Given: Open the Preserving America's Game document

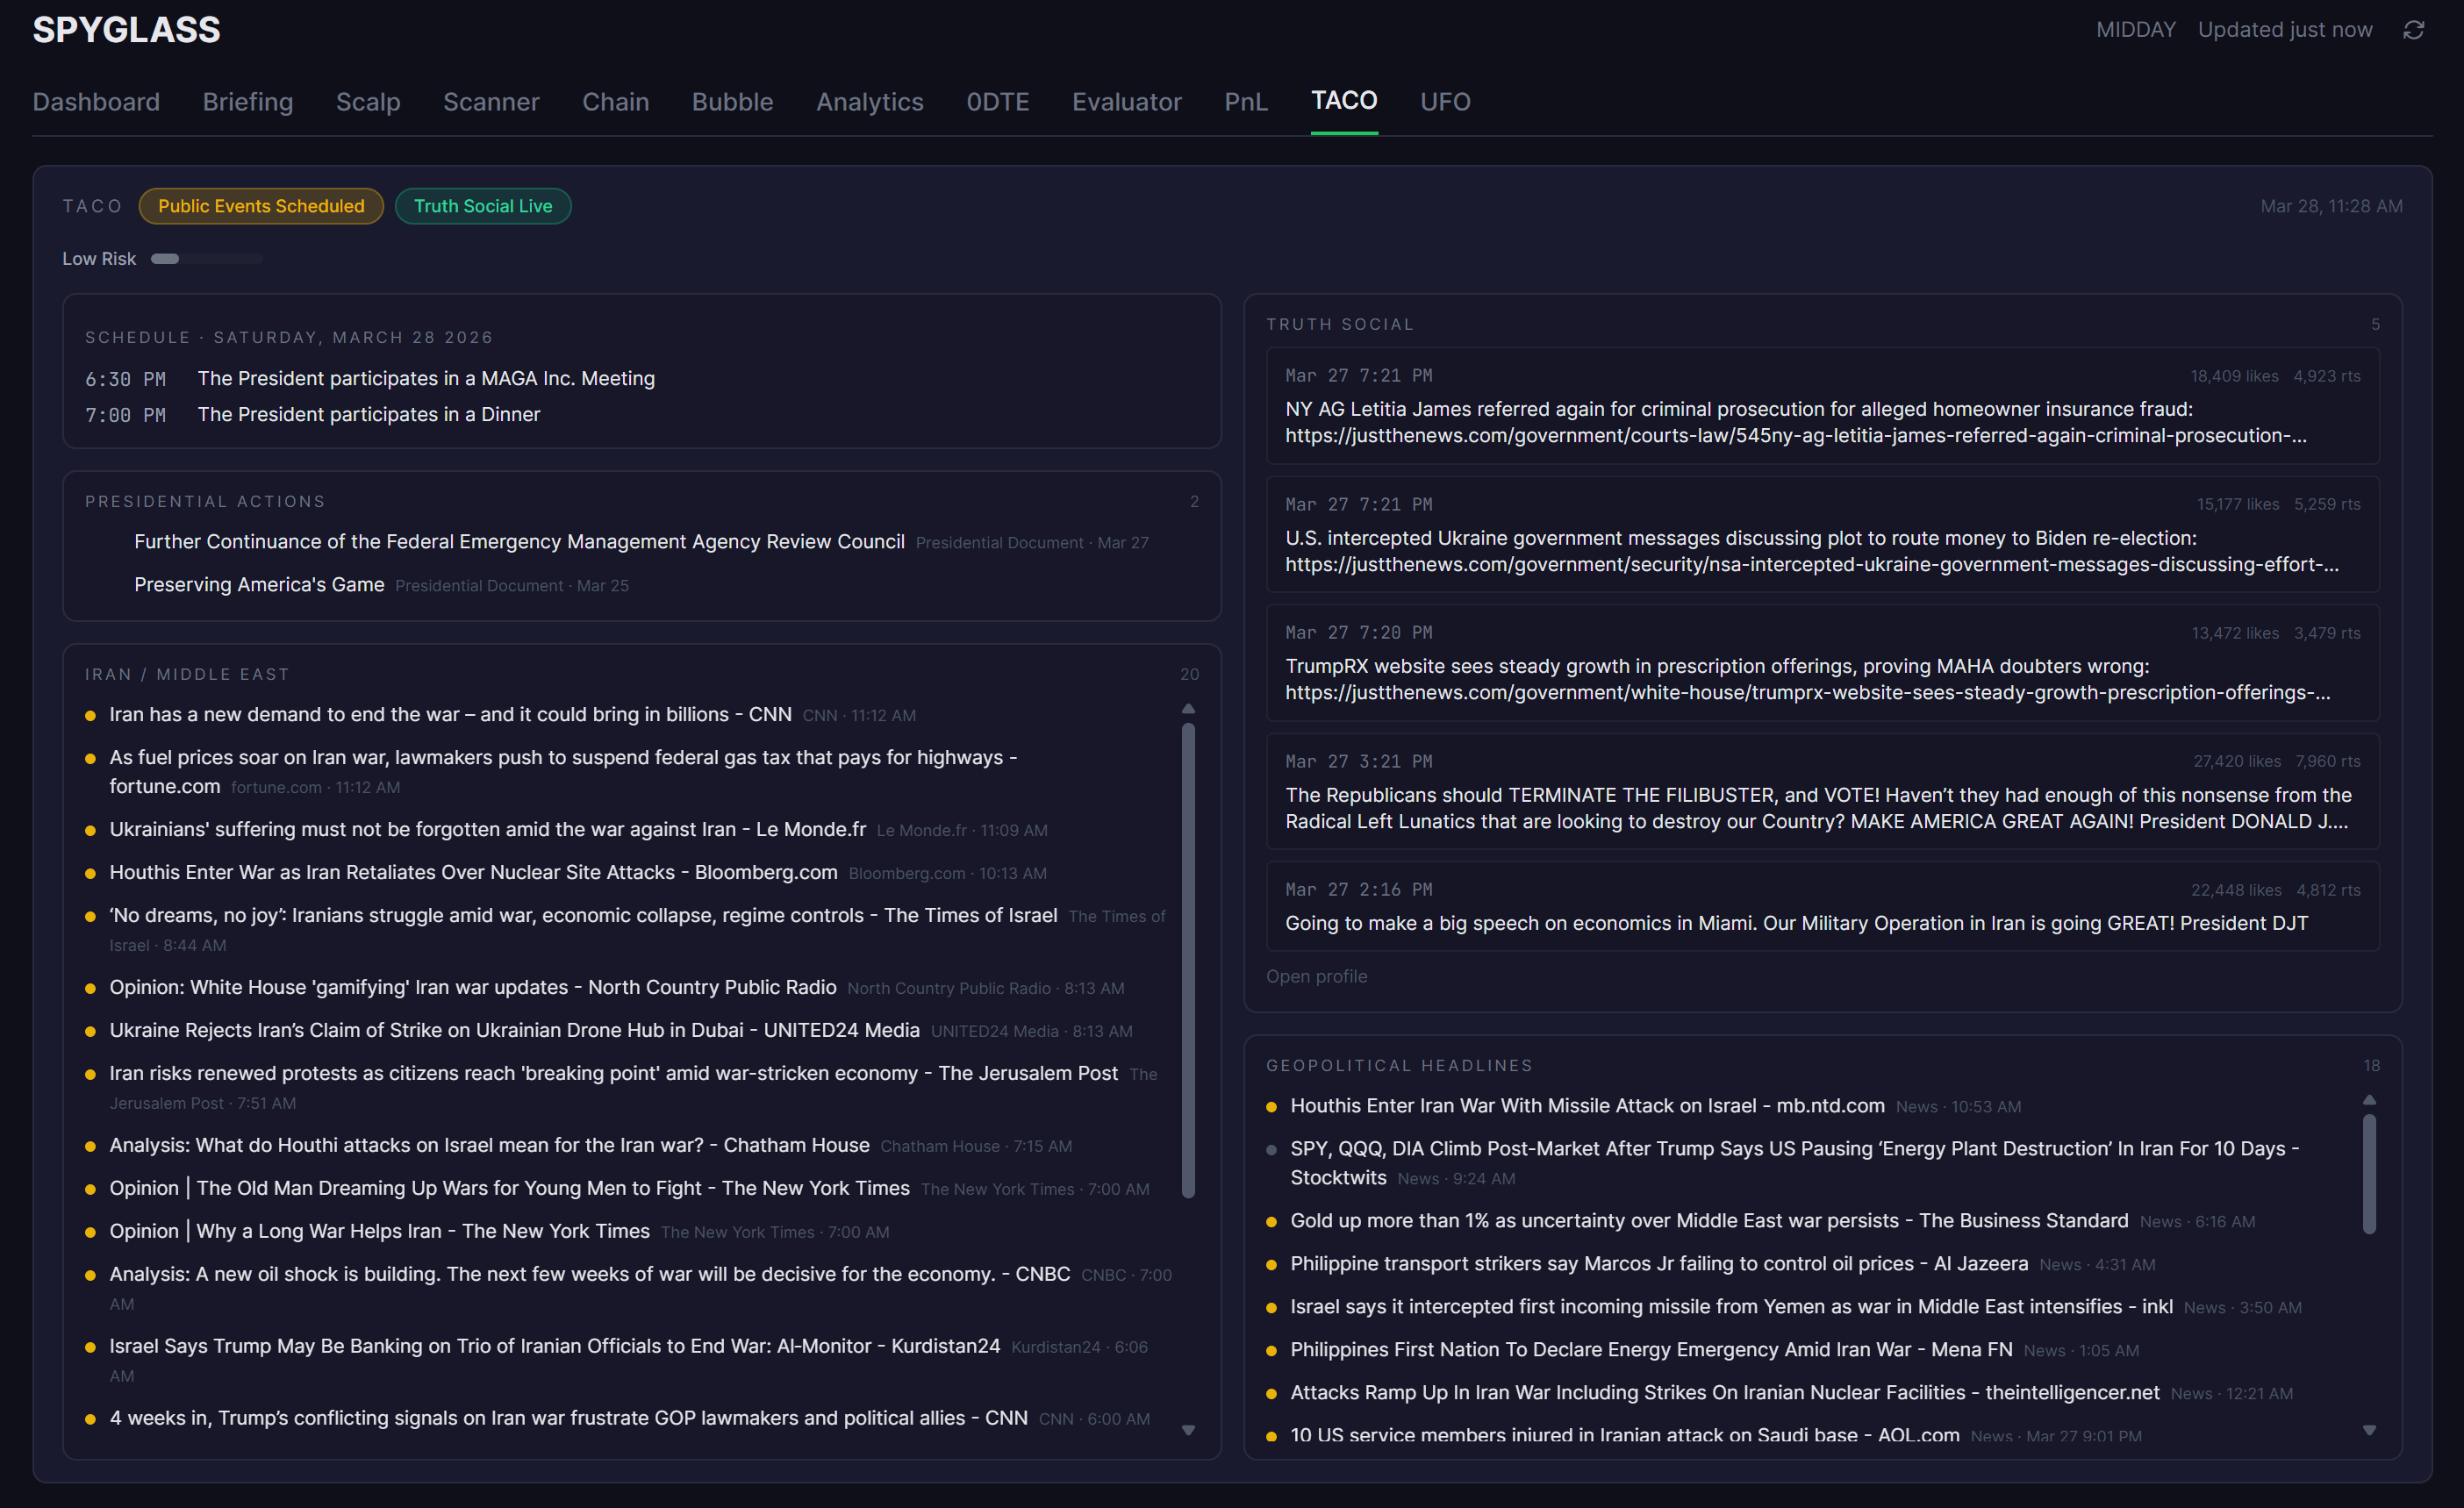Looking at the screenshot, I should tap(259, 585).
